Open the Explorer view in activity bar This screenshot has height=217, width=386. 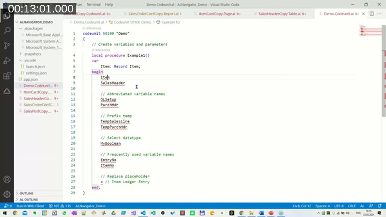(7, 16)
